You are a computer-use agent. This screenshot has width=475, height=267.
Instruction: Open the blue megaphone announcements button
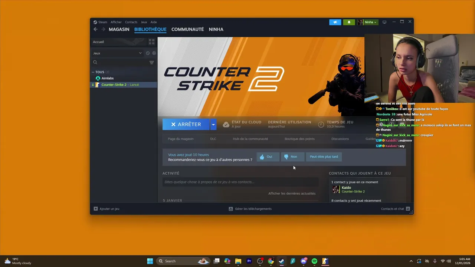[x=335, y=22]
